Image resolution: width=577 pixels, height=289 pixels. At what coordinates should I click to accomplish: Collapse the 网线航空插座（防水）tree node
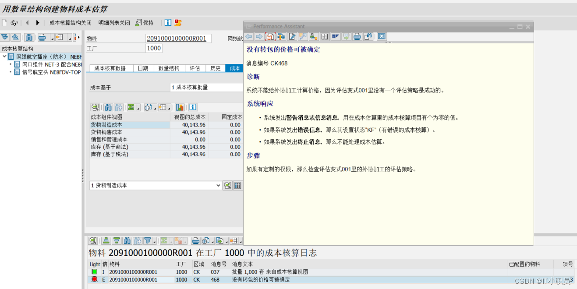[x=4, y=56]
